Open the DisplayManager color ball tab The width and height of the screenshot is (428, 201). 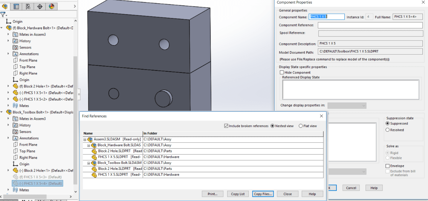(x=51, y=6)
